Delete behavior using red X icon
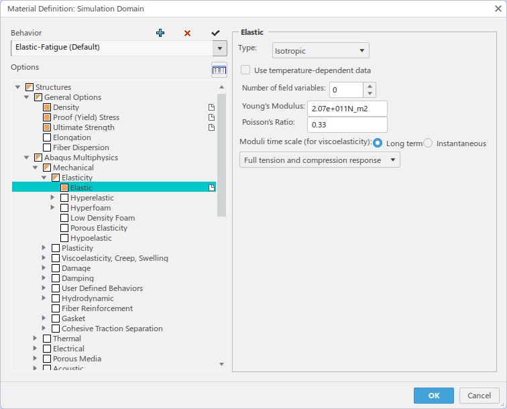The height and width of the screenshot is (409, 507). coord(187,33)
